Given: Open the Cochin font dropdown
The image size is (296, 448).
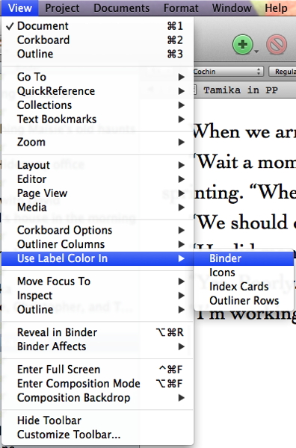Looking at the screenshot, I should tap(228, 72).
